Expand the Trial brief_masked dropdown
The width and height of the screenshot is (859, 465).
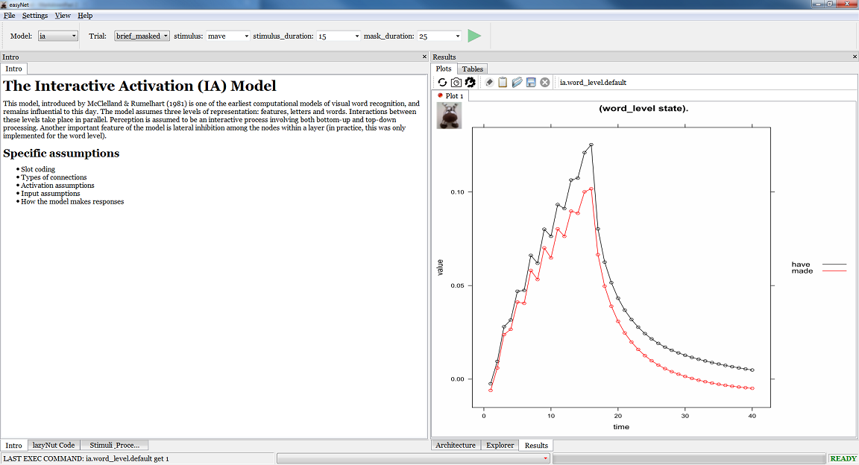142,36
